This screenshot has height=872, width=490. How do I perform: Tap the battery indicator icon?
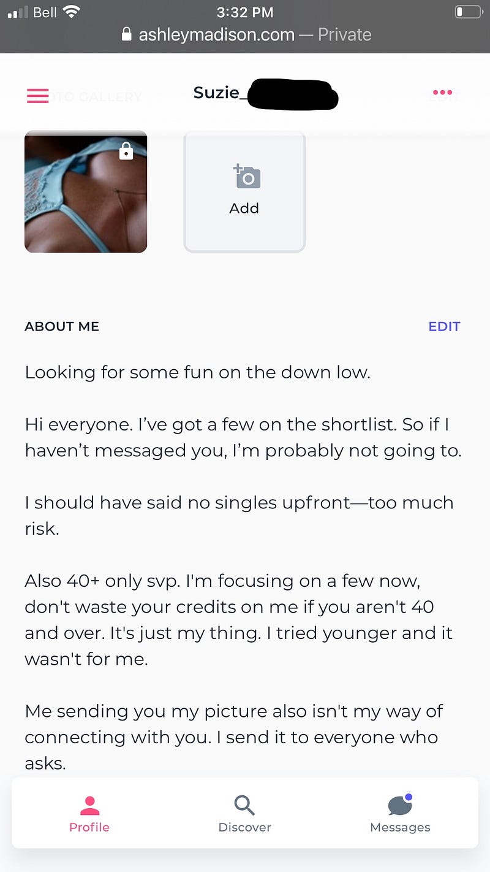pos(469,12)
